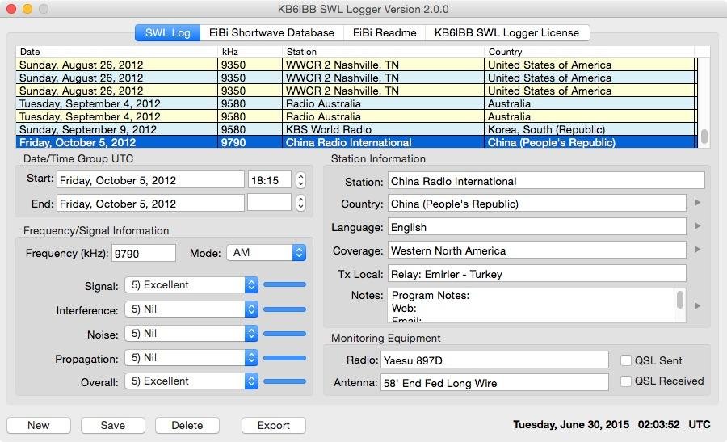The height and width of the screenshot is (442, 727).
Task: Open the Propagation rating dropdown
Action: (191, 358)
